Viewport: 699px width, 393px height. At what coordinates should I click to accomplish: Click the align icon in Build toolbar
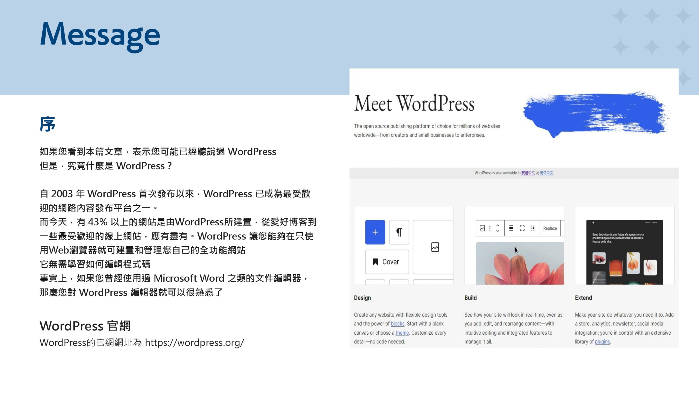(511, 228)
